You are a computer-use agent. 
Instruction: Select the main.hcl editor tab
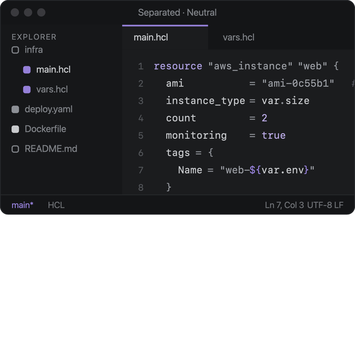(x=165, y=38)
